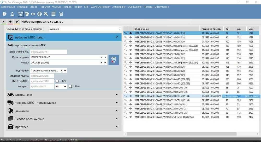Open the Избор menu

pyautogui.click(x=34, y=7)
